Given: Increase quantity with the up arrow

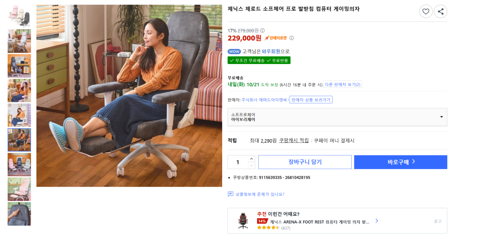Looking at the screenshot, I should click(251, 159).
